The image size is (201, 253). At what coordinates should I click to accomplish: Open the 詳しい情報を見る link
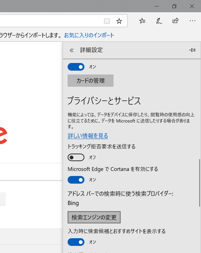tap(88, 136)
